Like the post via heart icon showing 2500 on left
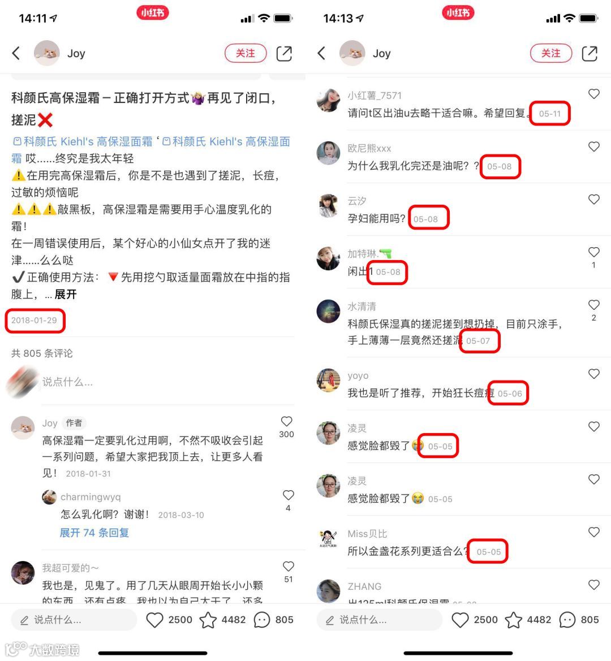The image size is (611, 661). (x=154, y=620)
